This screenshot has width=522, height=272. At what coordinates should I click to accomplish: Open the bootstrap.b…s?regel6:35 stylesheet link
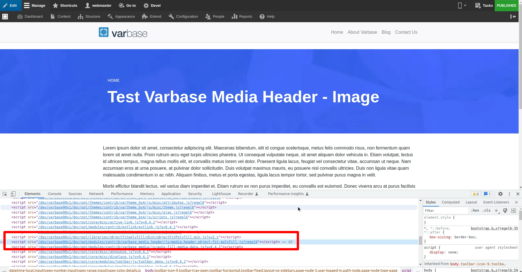494,228
